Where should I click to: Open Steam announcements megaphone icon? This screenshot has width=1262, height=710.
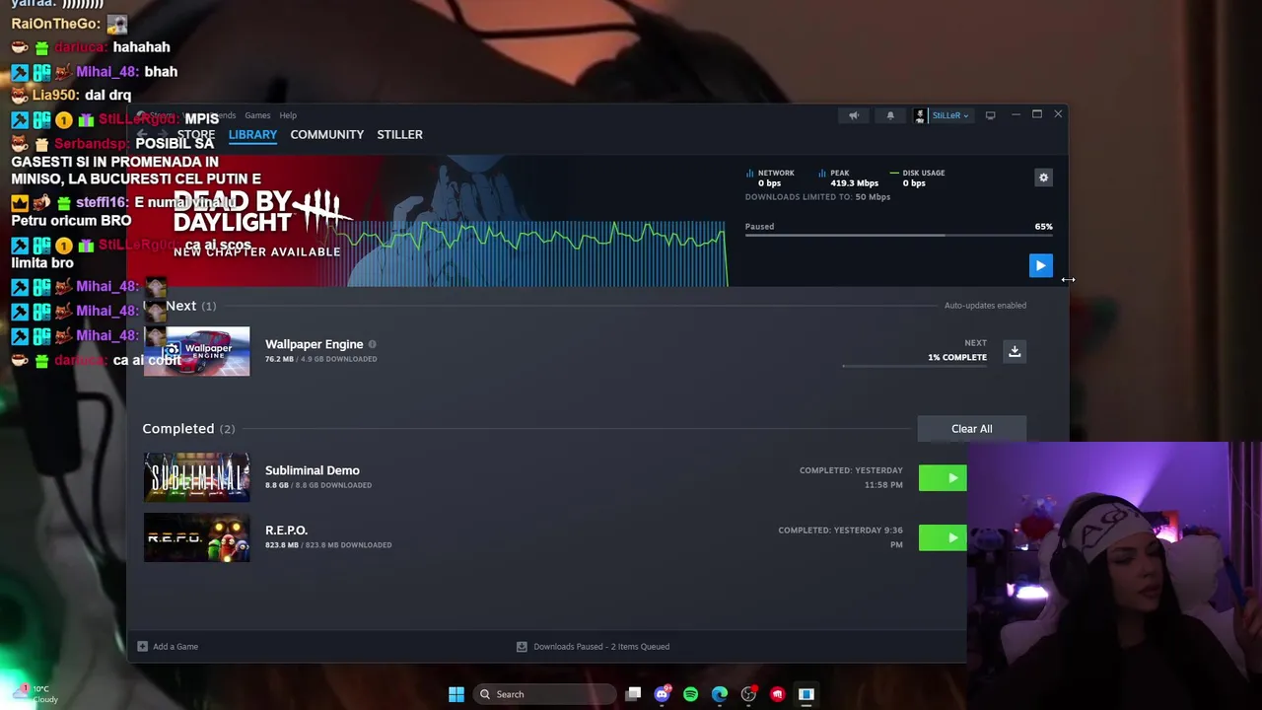coord(854,115)
